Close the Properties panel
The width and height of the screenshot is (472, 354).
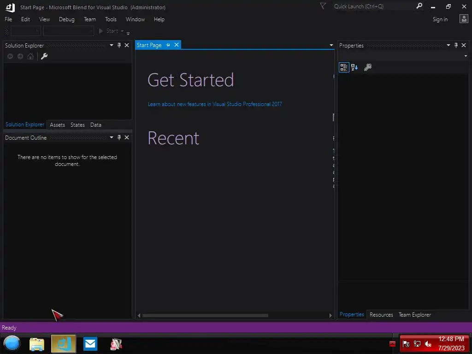464,45
